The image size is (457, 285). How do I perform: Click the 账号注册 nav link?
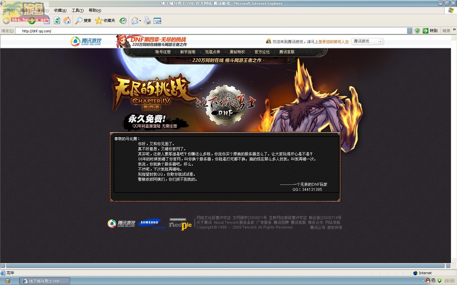click(163, 52)
